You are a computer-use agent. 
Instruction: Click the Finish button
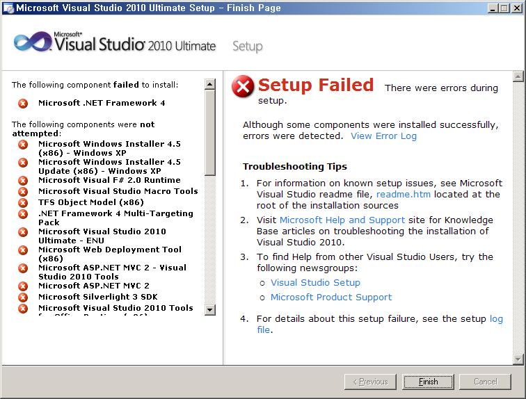(428, 382)
